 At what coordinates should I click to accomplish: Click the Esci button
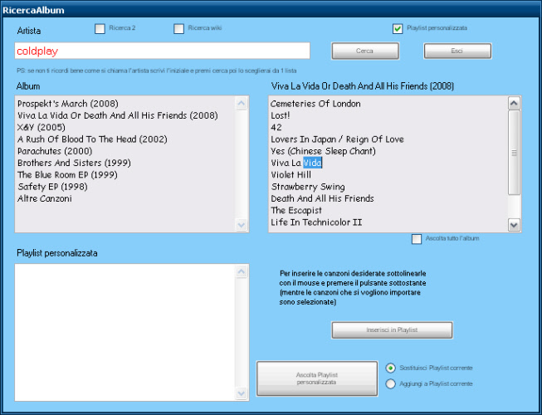(x=457, y=51)
